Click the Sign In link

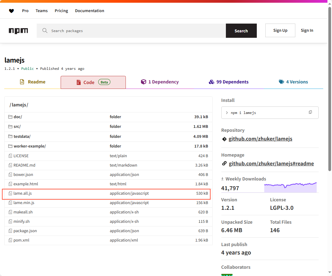[307, 31]
